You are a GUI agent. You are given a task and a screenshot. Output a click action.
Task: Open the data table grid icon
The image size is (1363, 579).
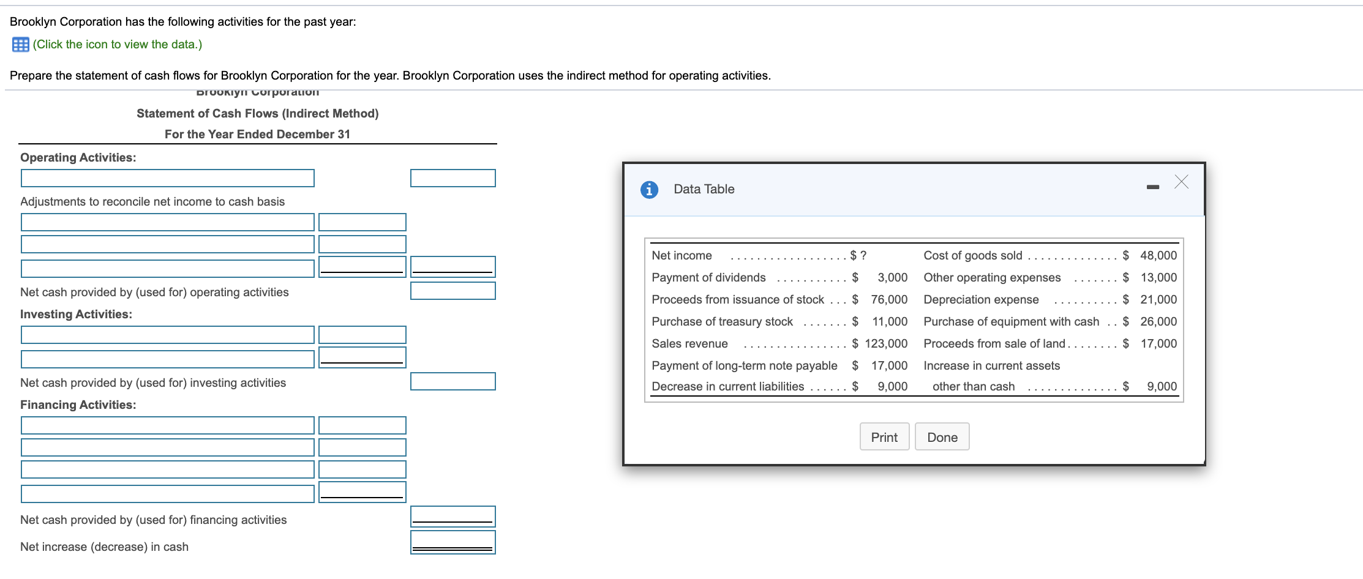(x=20, y=45)
